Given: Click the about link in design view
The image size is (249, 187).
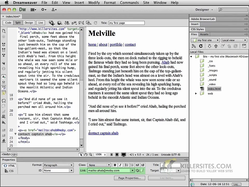Looking at the screenshot, I should 103,44.
